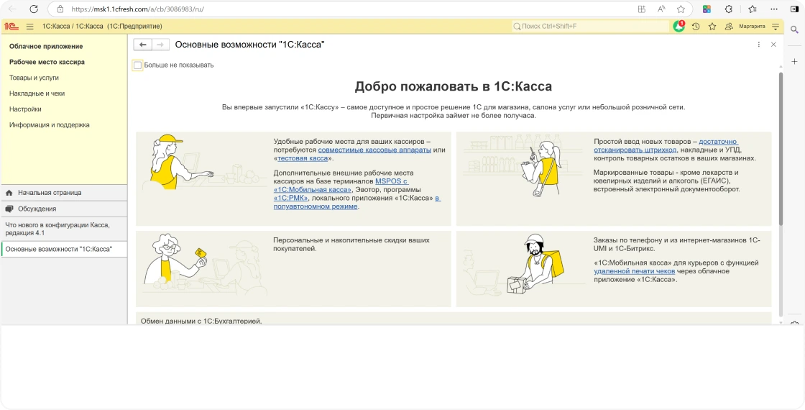
Task: Open the notifications bell with badge
Action: pyautogui.click(x=679, y=26)
